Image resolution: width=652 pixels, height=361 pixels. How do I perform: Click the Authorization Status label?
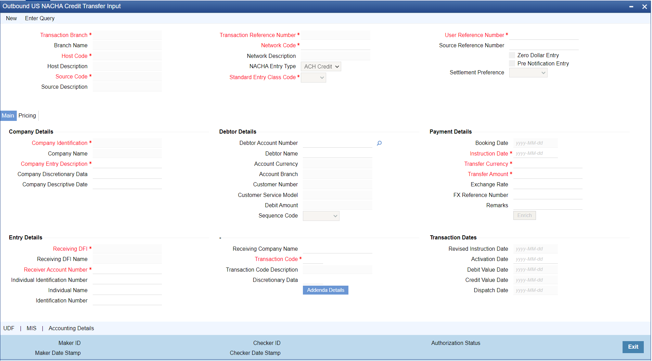[x=456, y=343]
